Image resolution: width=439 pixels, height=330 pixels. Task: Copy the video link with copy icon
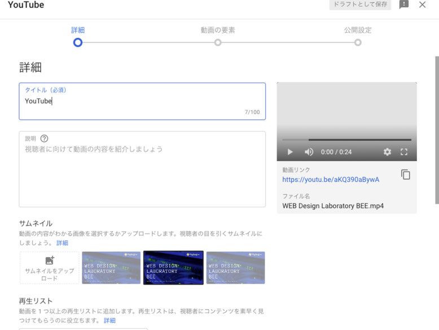[x=405, y=175]
